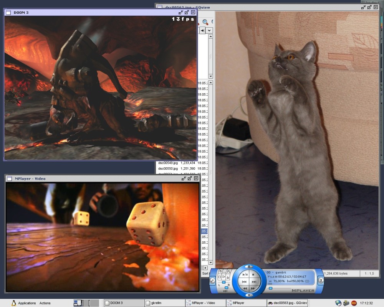Switch to DOOM 3 in the taskbar
This screenshot has height=307, width=384.
(124, 303)
